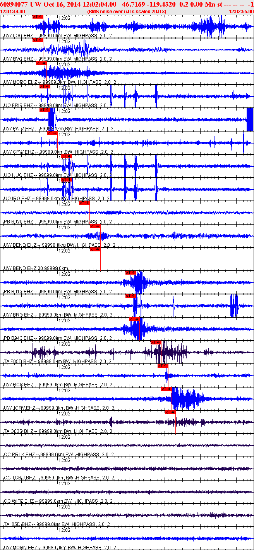Click the pick marker on the UW BRO trace

coord(130,296)
